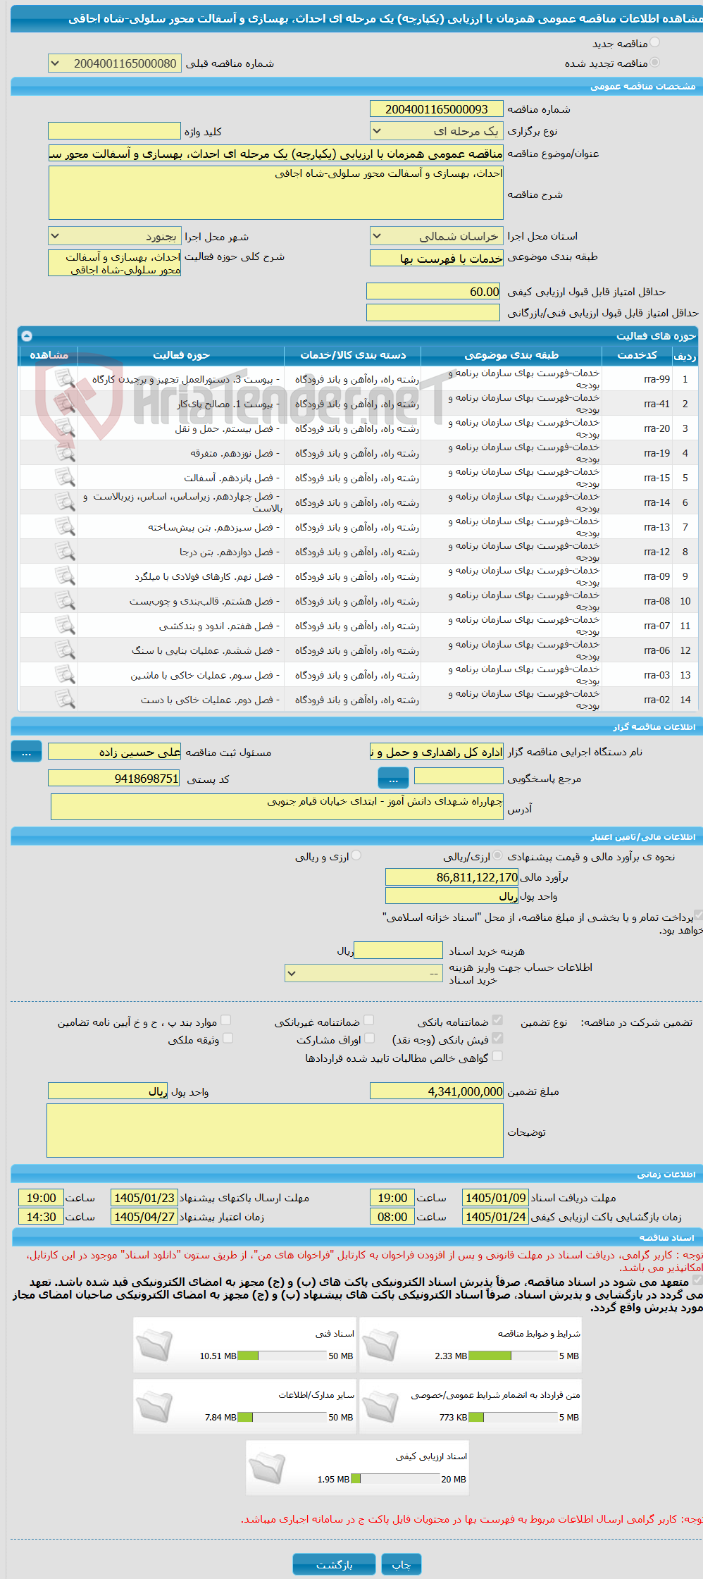
Task: Click the مشاهده column header
Action: pyautogui.click(x=49, y=355)
